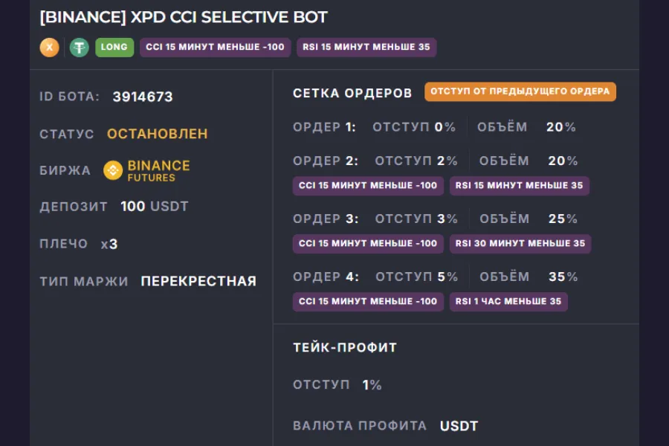
Task: Toggle the CCI badge under Ордер 4
Action: pos(367,302)
